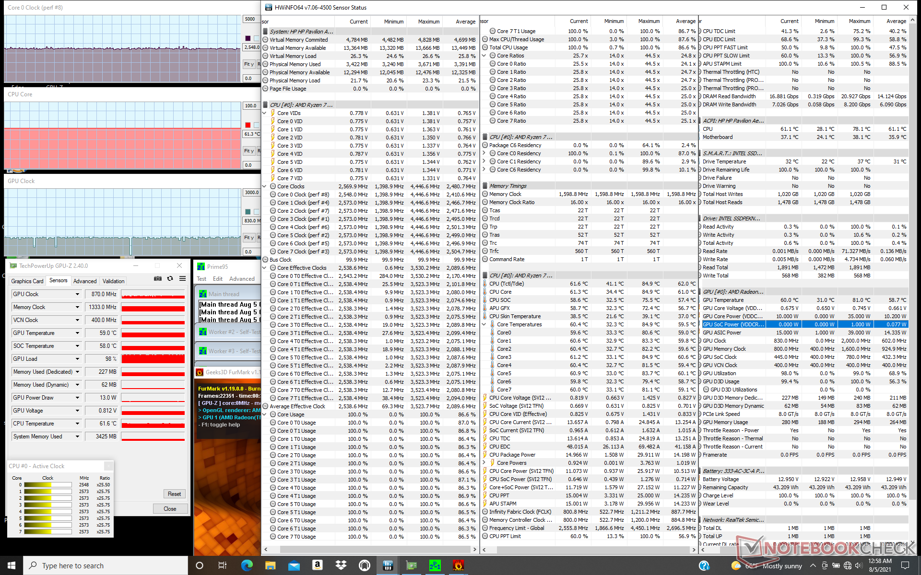Open the GPU Temperature sensor dropdown
Viewport: 921px width, 575px height.
pos(77,333)
